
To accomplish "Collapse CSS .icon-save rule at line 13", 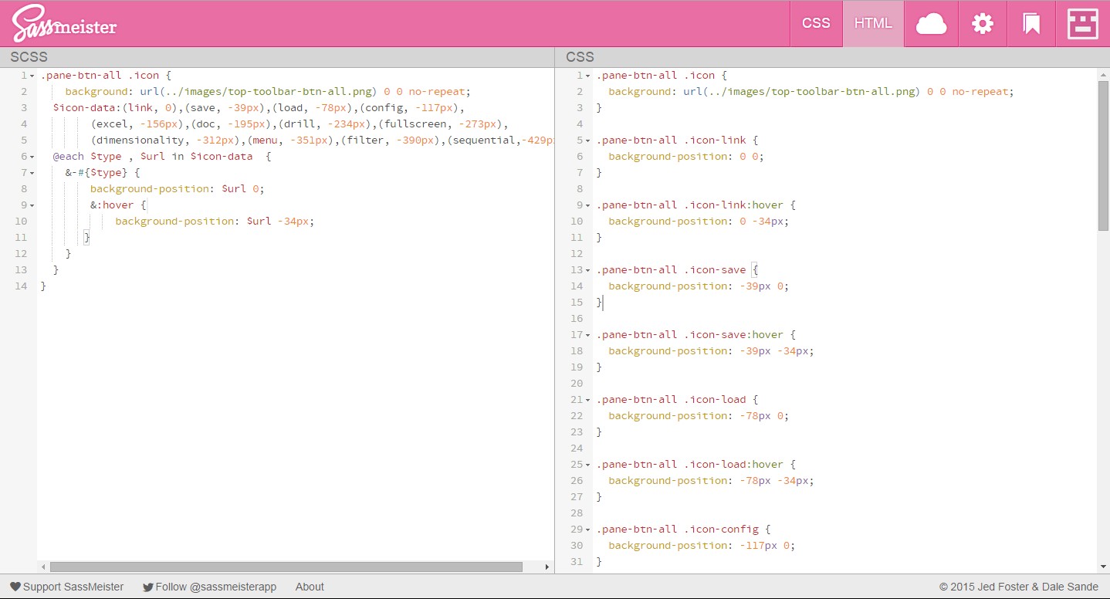I will pos(588,270).
